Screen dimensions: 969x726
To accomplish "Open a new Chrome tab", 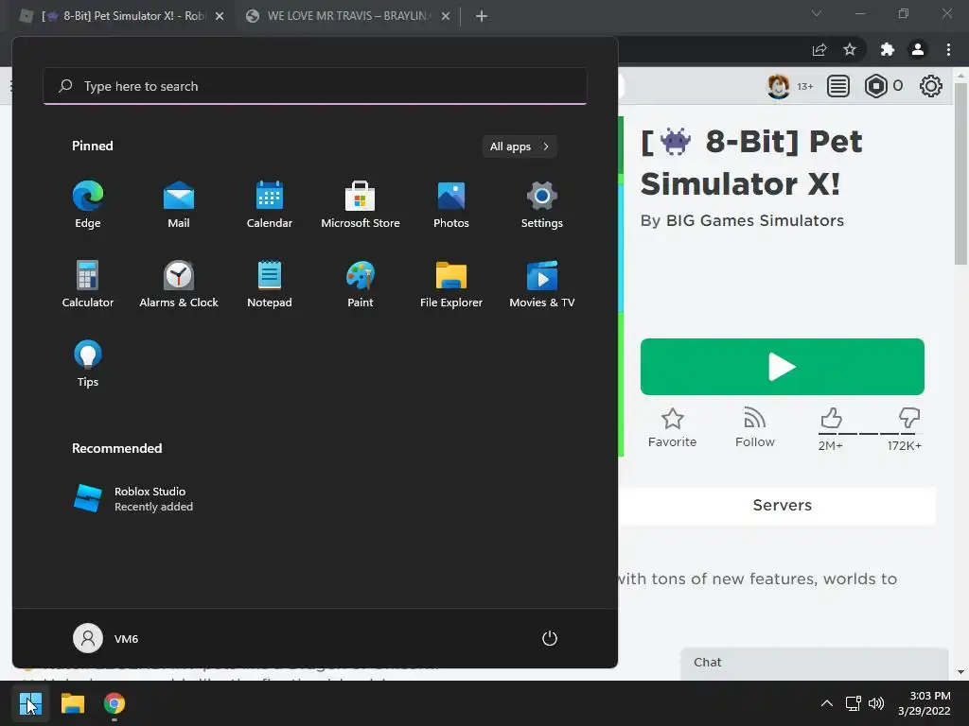I will pos(482,16).
